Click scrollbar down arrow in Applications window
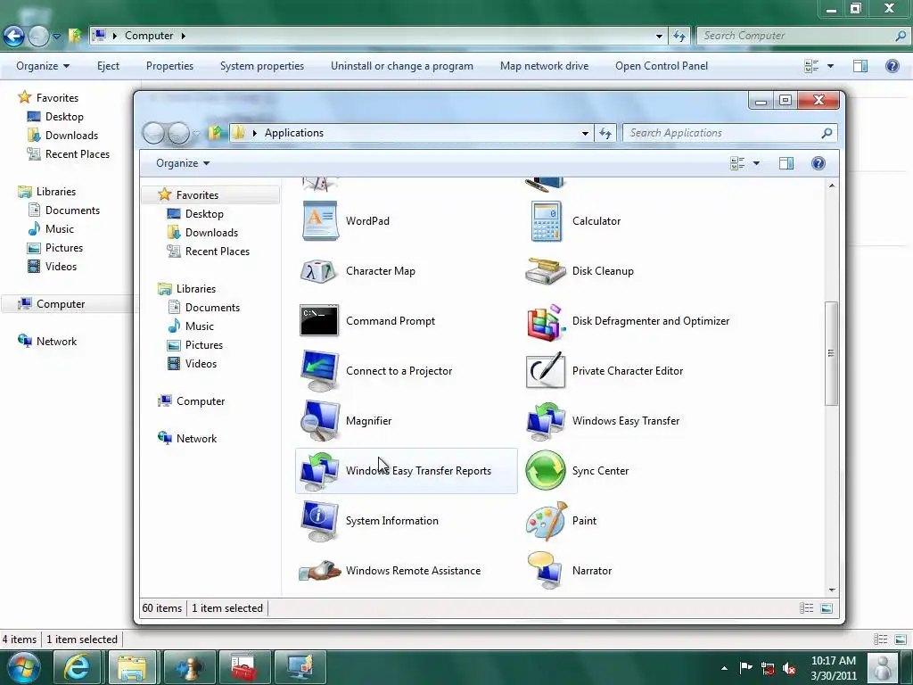Screen dimensions: 913x685 click(832, 590)
